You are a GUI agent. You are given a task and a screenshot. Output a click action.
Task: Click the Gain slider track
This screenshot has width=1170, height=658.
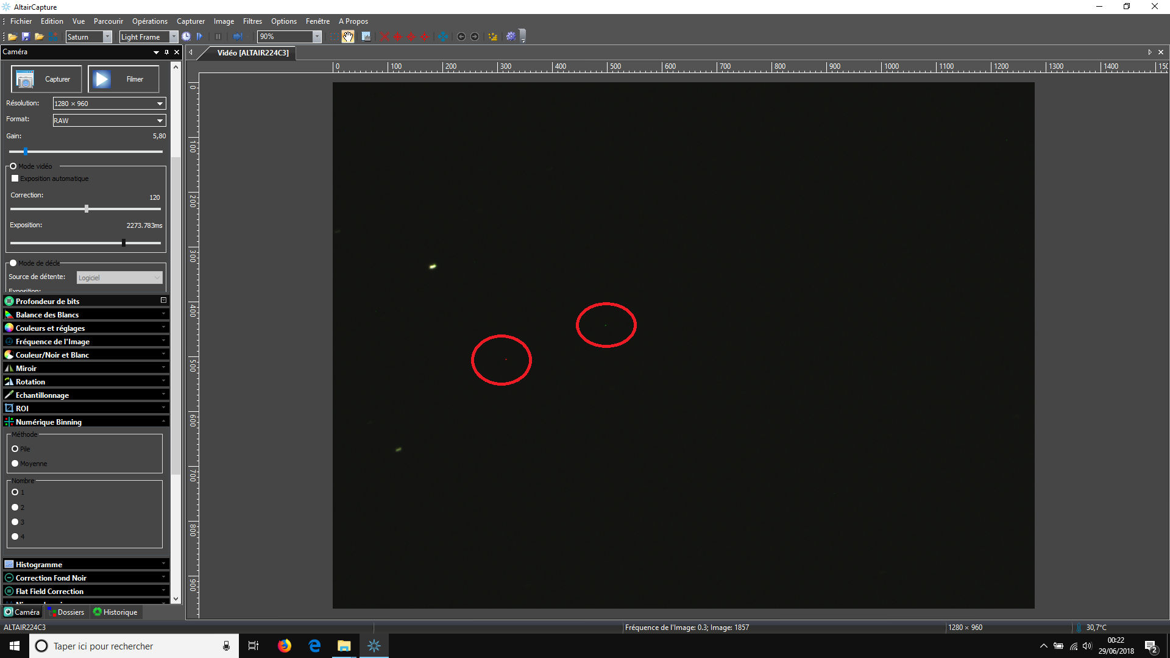point(91,152)
